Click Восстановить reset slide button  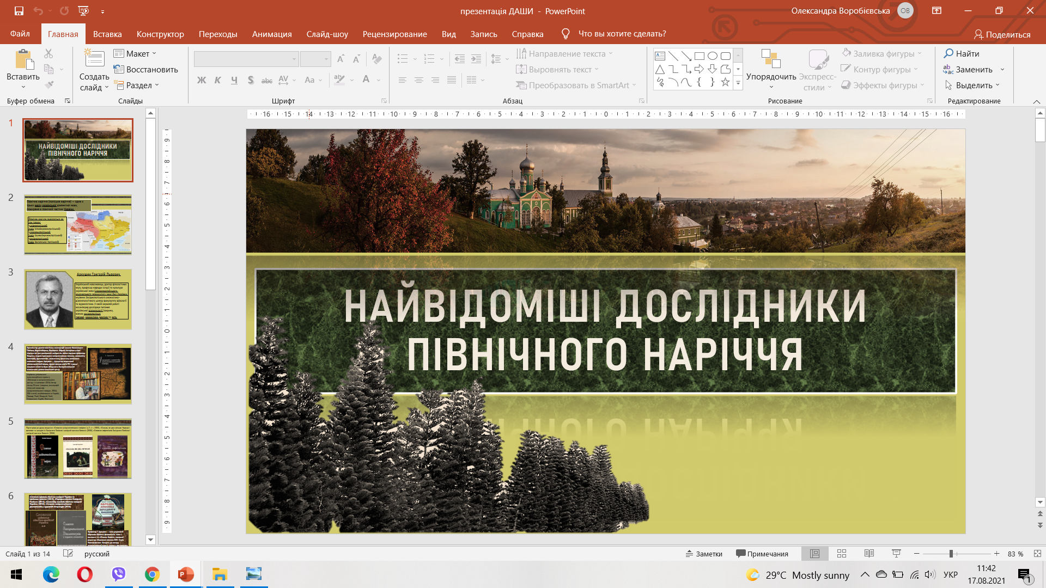click(146, 69)
